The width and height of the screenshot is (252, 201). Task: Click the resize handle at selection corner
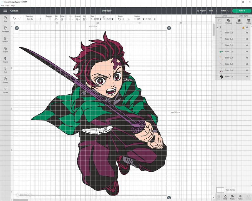pos(169,198)
